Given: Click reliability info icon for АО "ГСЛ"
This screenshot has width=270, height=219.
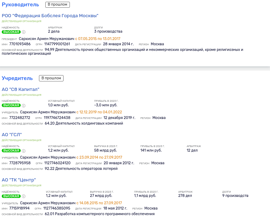Looking at the screenshot, I should pos(24,151).
